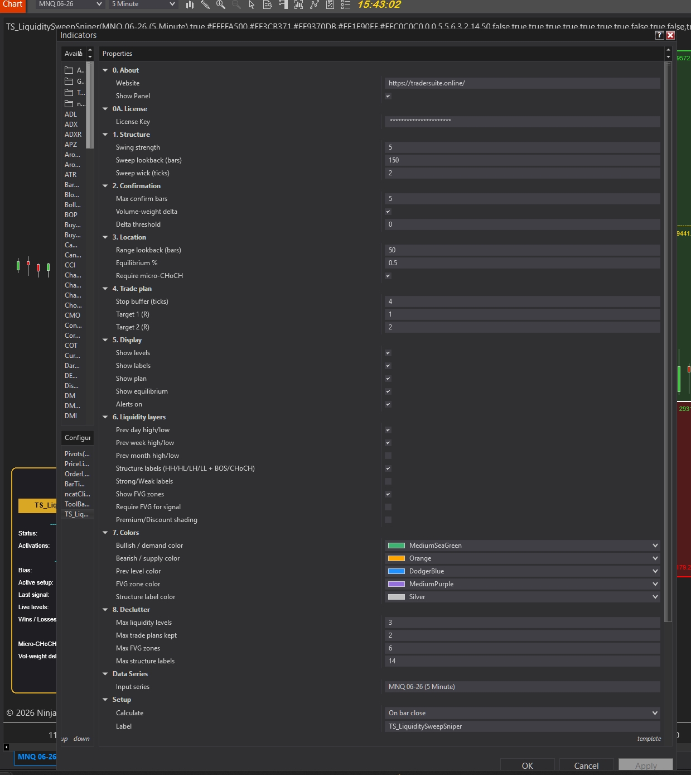
Task: Toggle the Show Panel checkbox
Action: pos(388,96)
